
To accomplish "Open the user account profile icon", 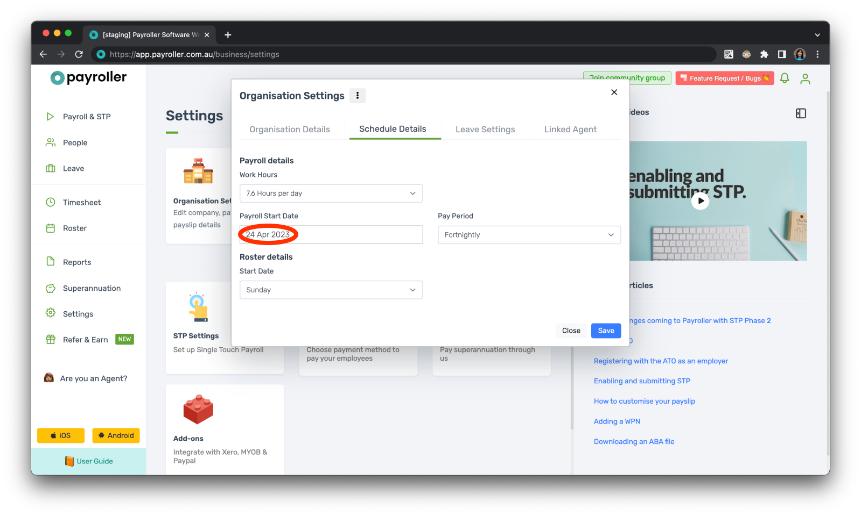I will click(x=805, y=78).
